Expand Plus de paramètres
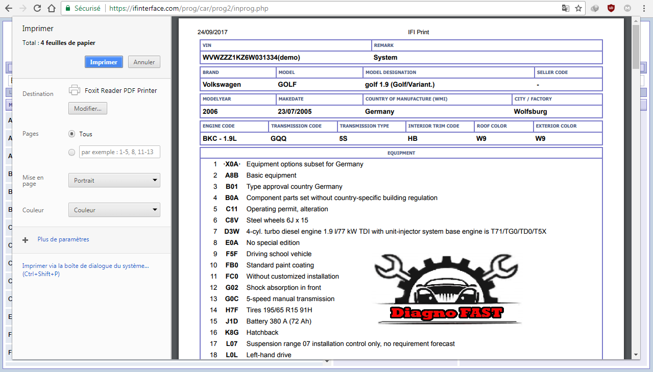This screenshot has width=653, height=372. click(x=63, y=239)
